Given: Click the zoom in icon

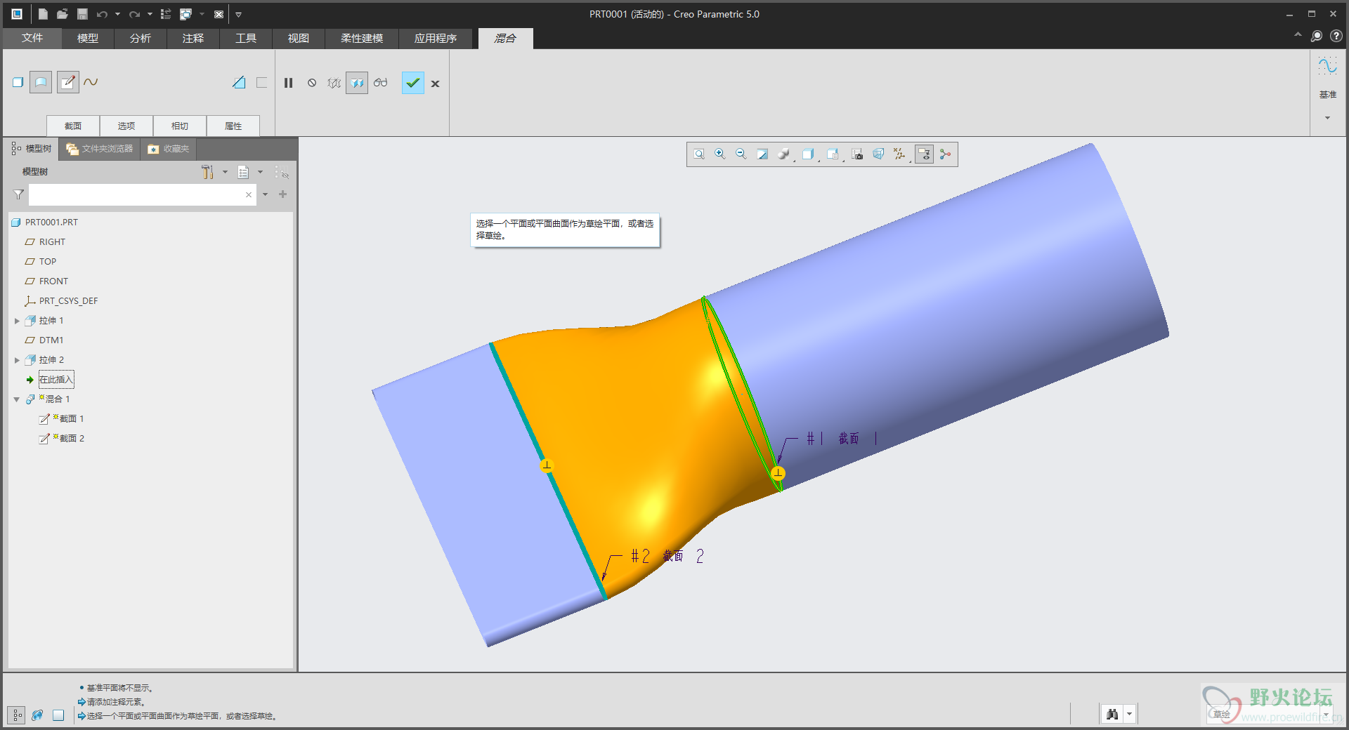Looking at the screenshot, I should [x=720, y=154].
